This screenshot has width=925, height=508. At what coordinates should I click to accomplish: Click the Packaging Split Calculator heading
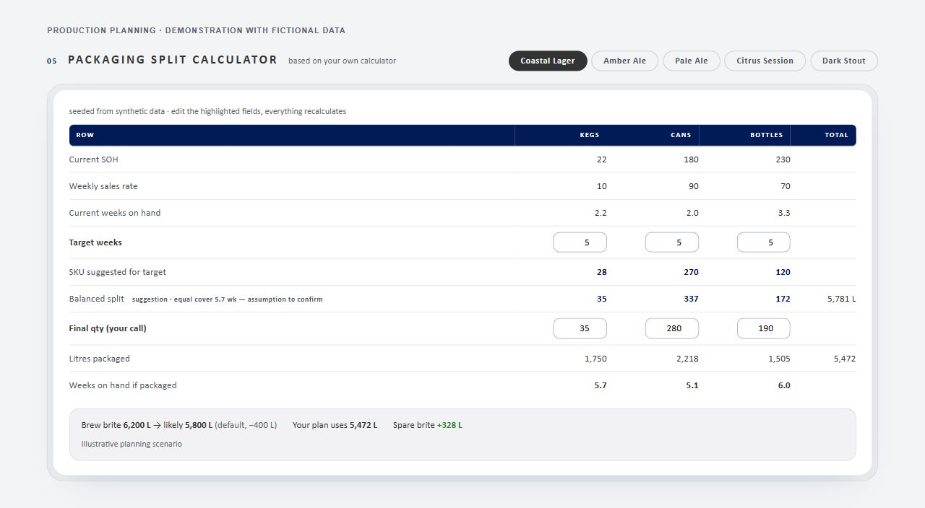173,60
